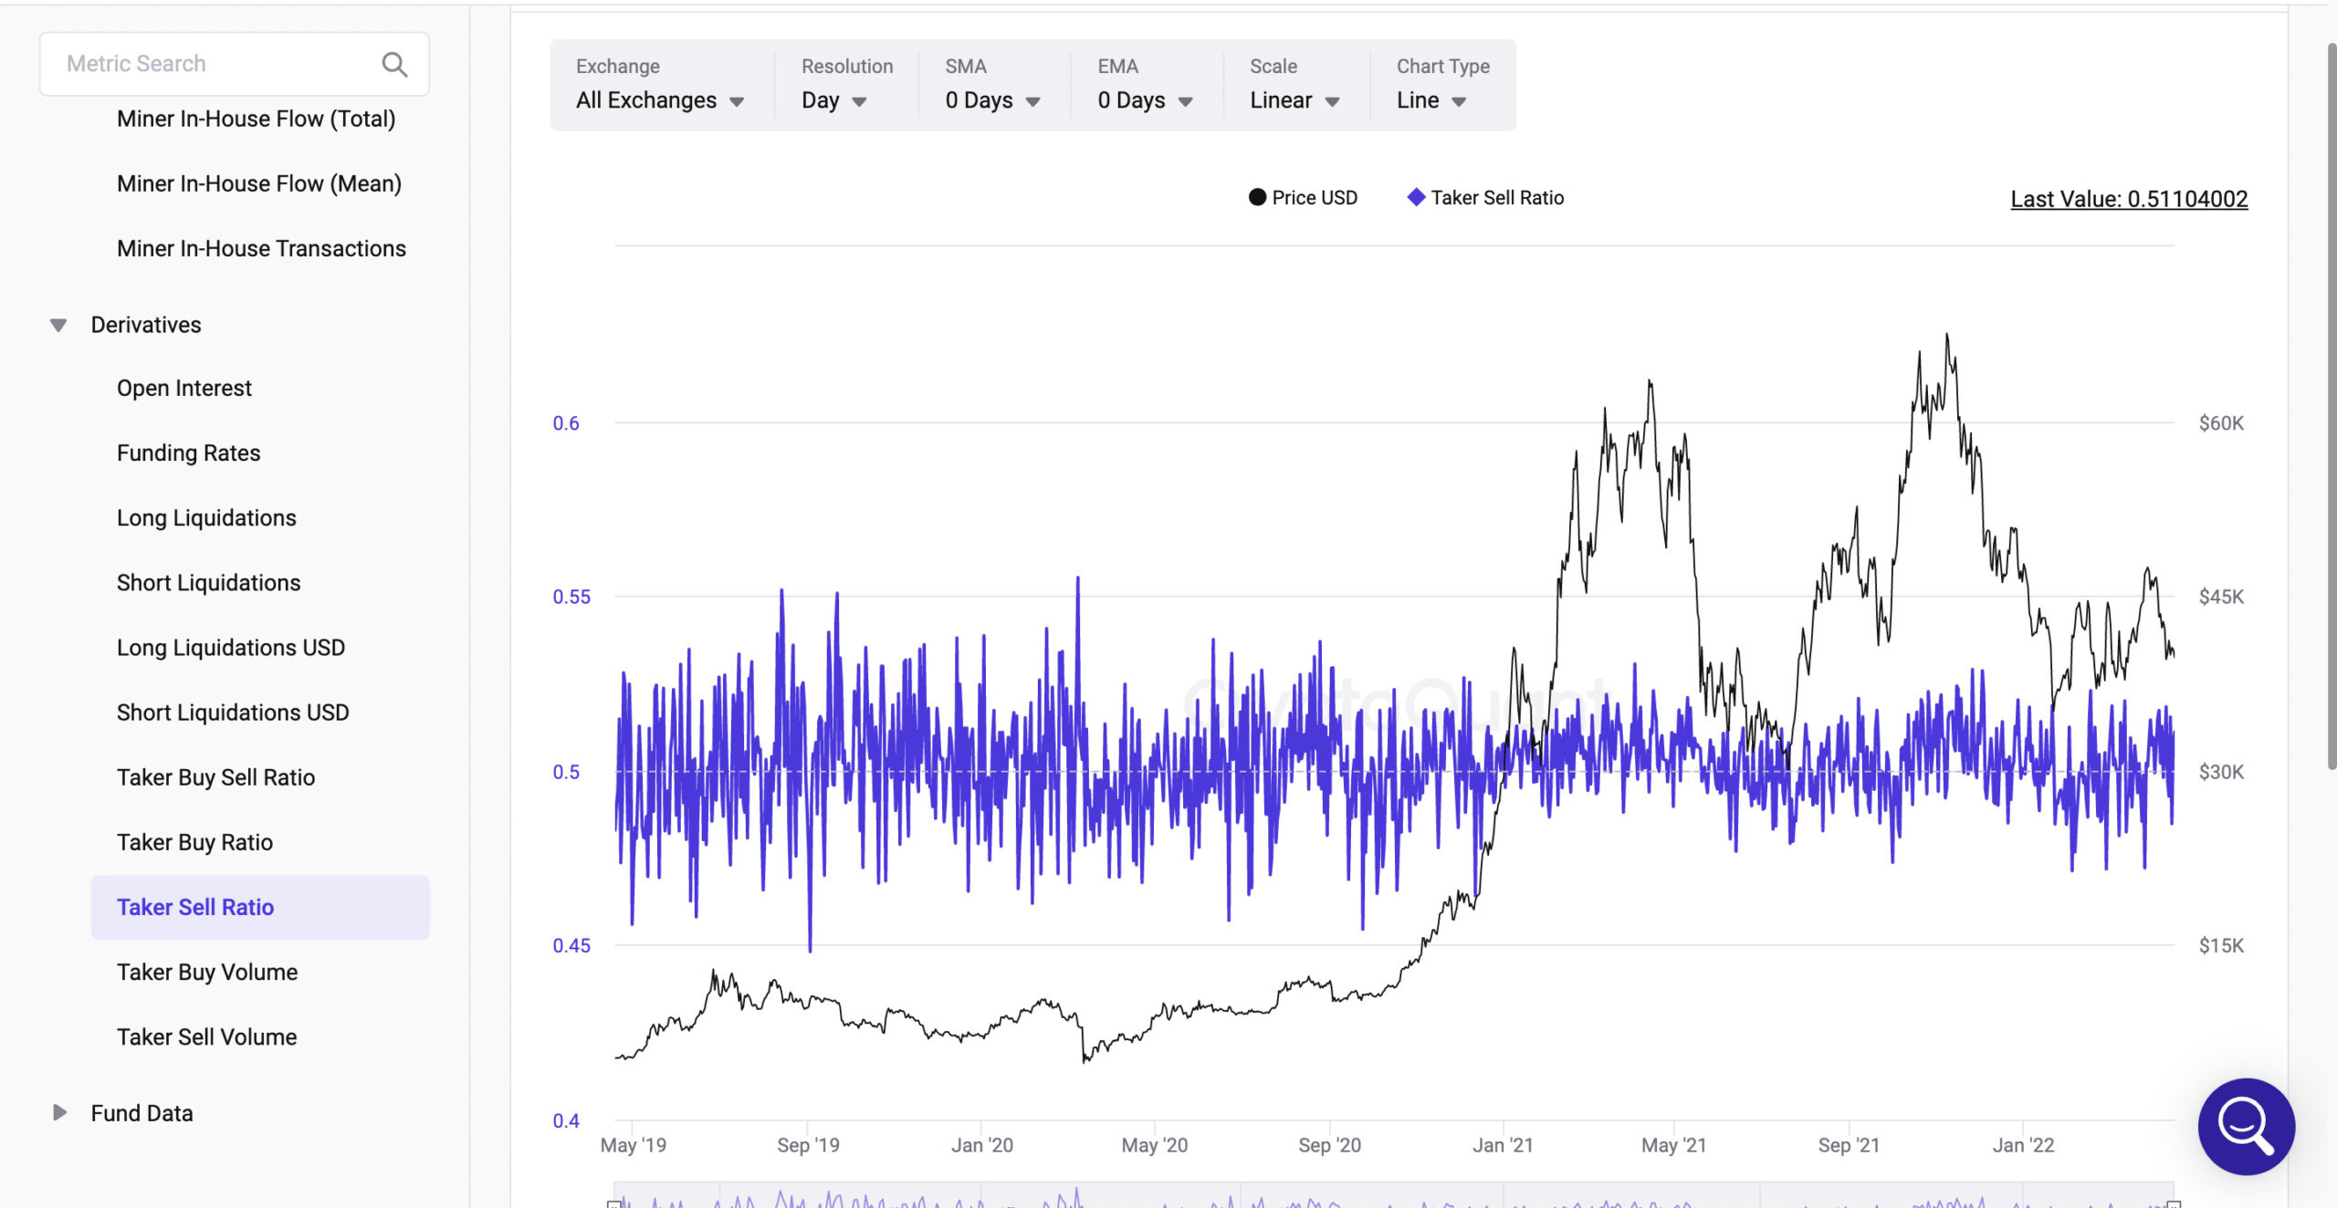This screenshot has height=1208, width=2337.
Task: Click the $60K price axis label
Action: click(x=2221, y=422)
